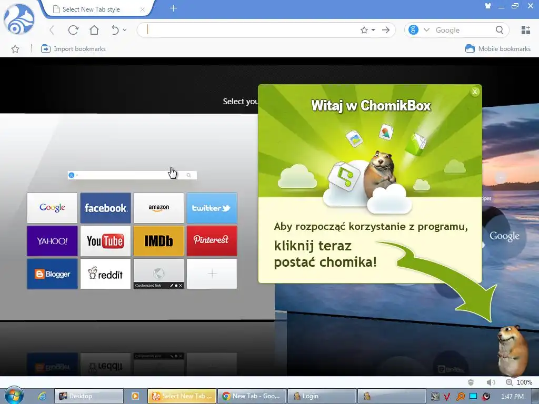Expand the undo closed tabs dropdown arrow
Viewport: 539px width, 404px height.
point(125,30)
